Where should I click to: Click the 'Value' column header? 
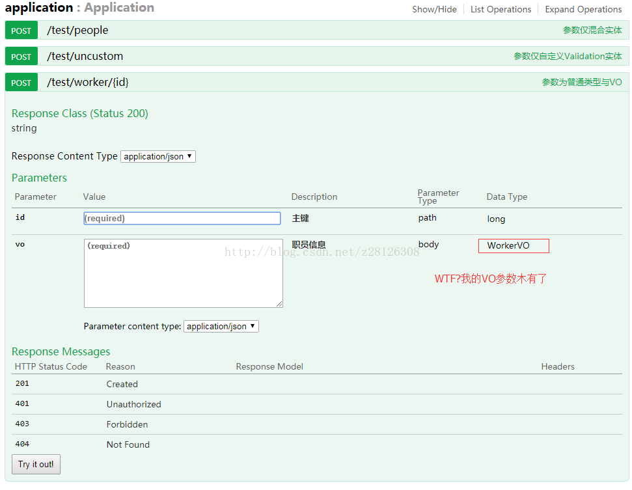94,197
